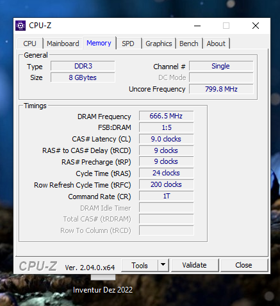Screen dimensions: 280x306
Task: Switch to the CPU tab
Action: coord(29,44)
